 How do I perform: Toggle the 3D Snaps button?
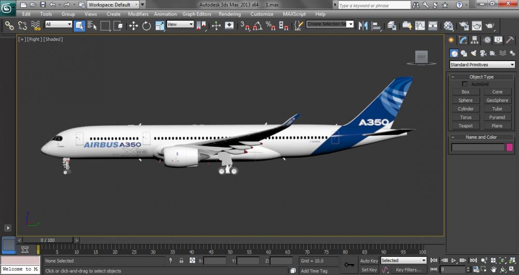pos(245,25)
